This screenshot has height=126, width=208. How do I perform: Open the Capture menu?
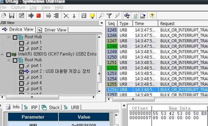click(x=18, y=7)
